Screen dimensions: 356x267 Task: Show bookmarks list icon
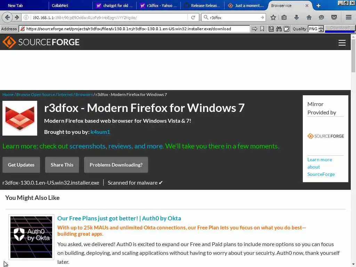(284, 17)
